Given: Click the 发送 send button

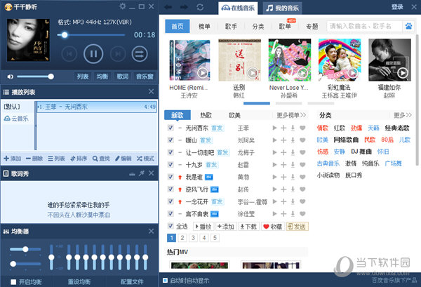Looking at the screenshot, I should click(298, 227).
